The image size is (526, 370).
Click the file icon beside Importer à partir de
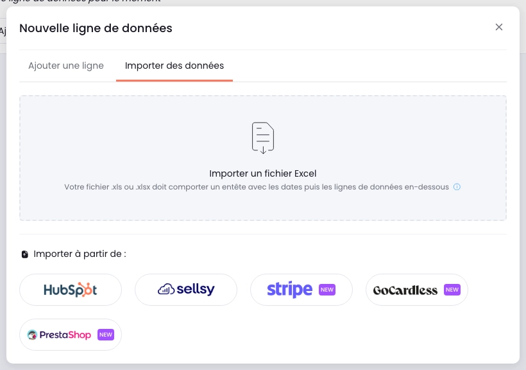click(x=25, y=254)
